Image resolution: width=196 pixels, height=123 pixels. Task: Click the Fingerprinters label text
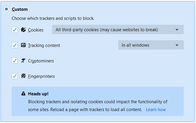(41, 76)
